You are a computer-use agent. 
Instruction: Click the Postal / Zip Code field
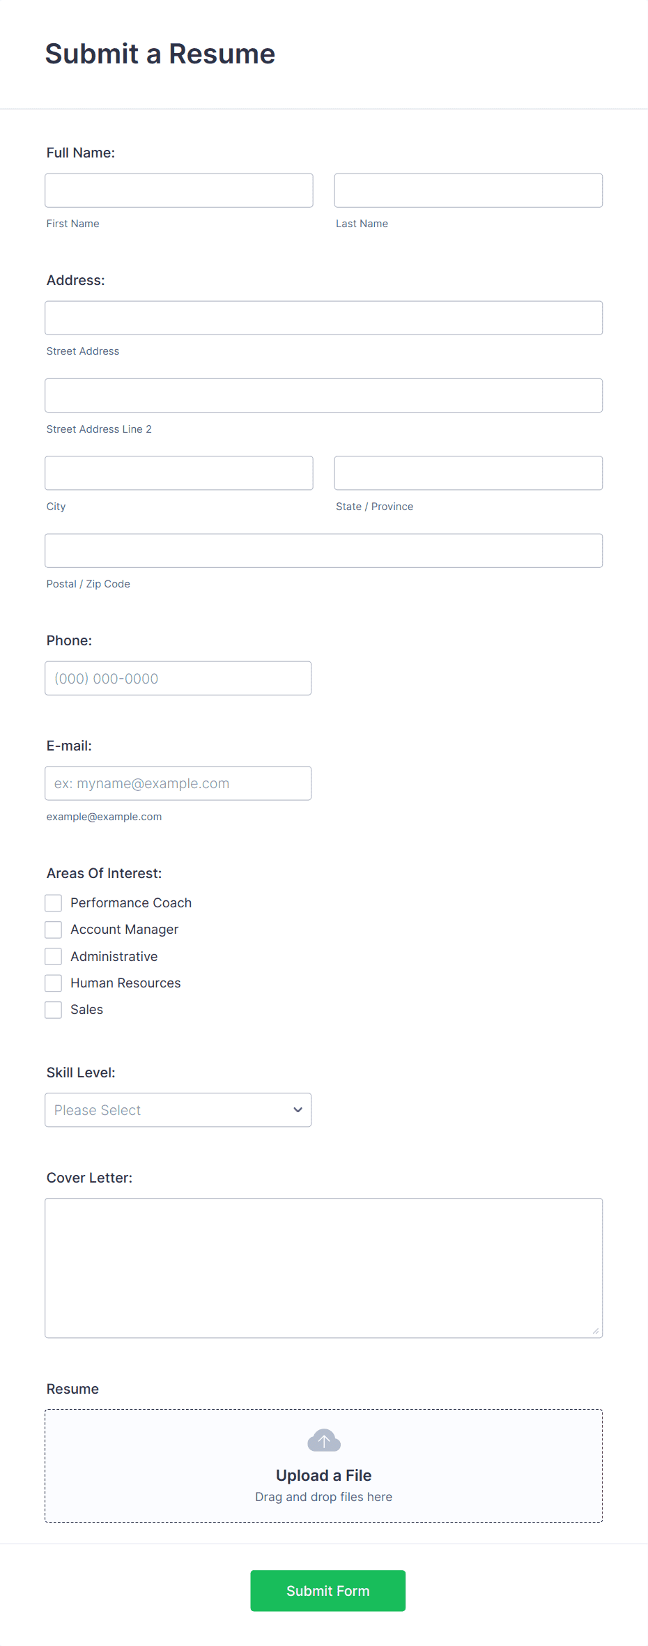click(x=323, y=551)
